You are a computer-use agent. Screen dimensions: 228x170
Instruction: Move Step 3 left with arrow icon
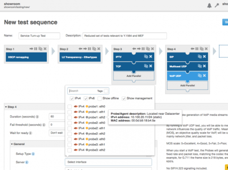point(134,49)
